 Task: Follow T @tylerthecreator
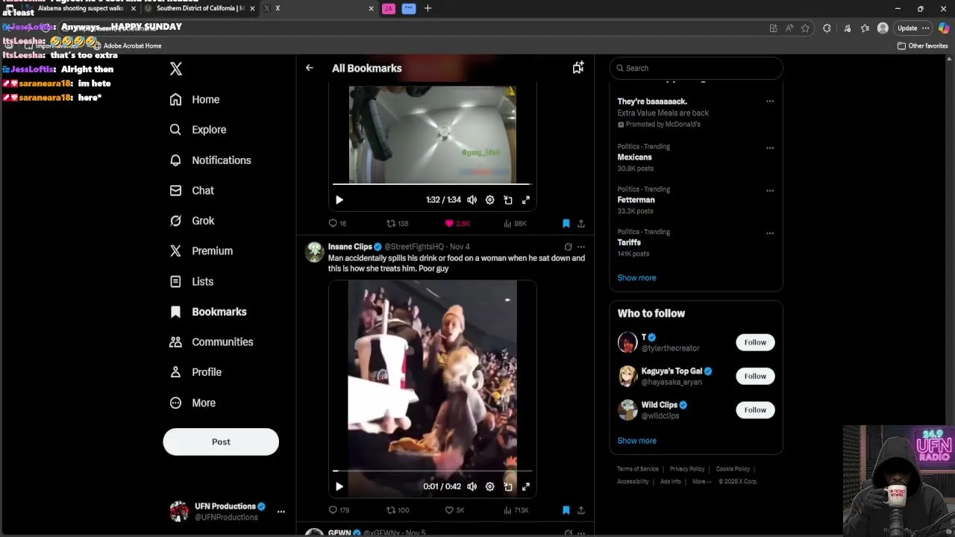point(755,342)
